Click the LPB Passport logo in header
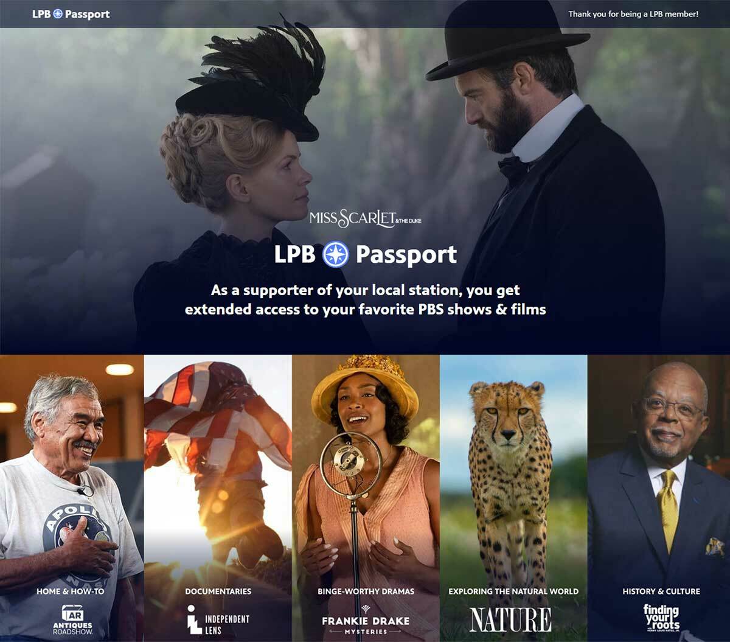The image size is (730, 642). coord(71,14)
